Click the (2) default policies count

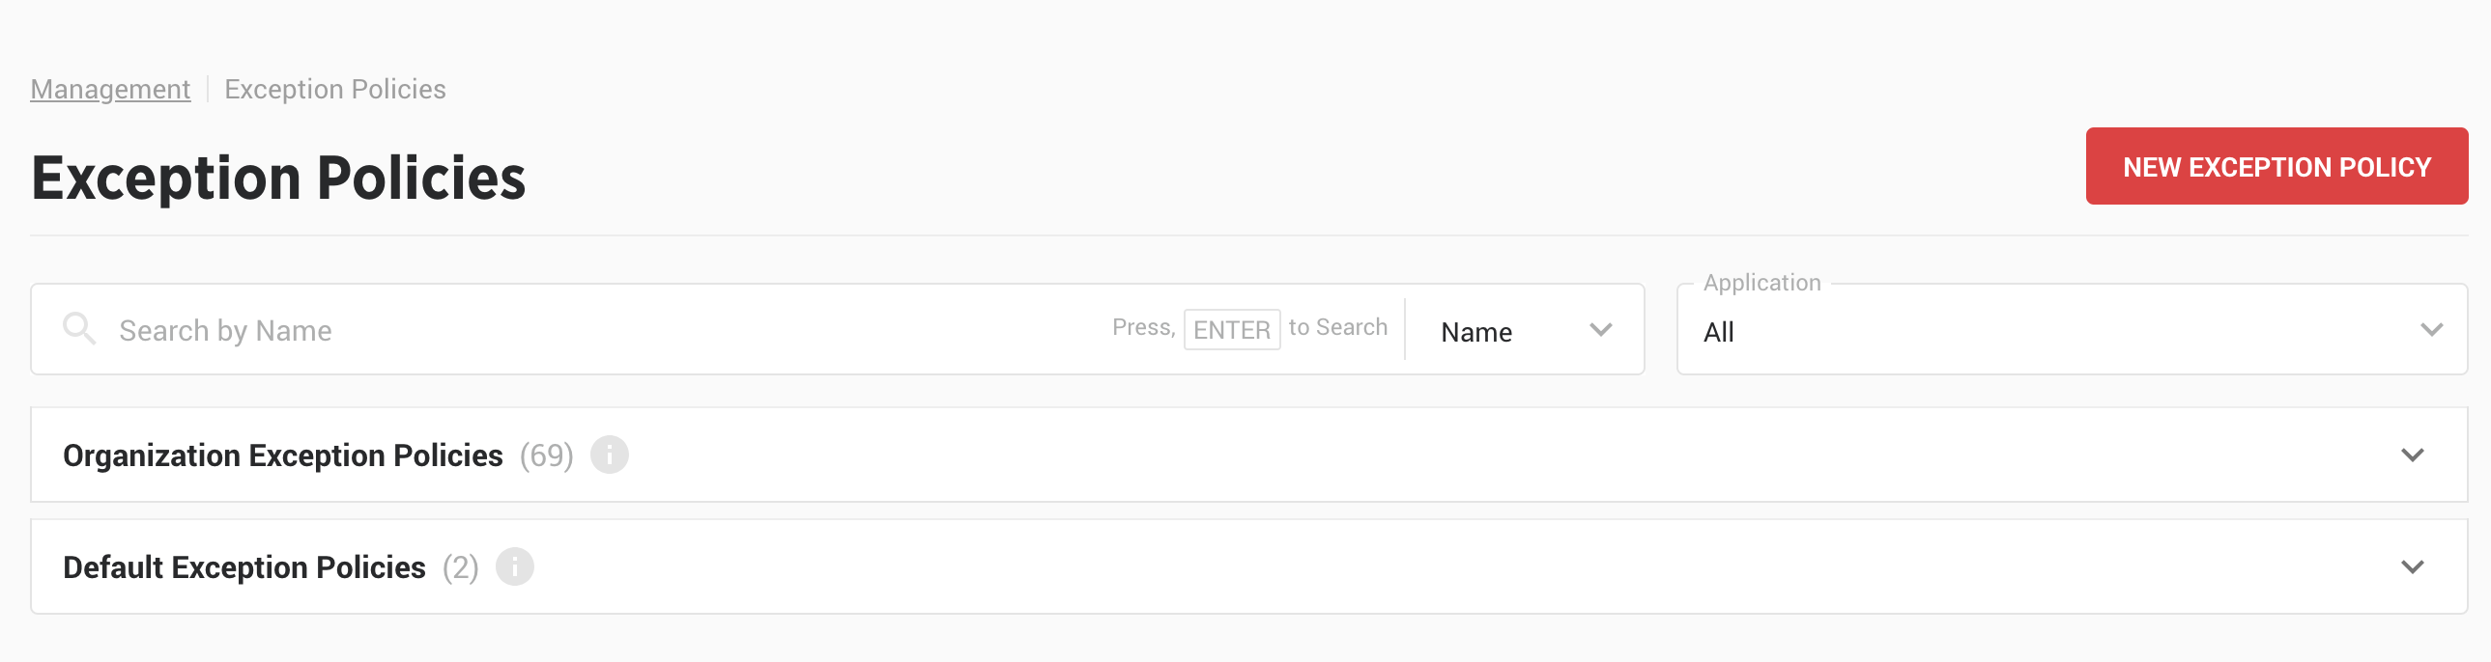(460, 567)
